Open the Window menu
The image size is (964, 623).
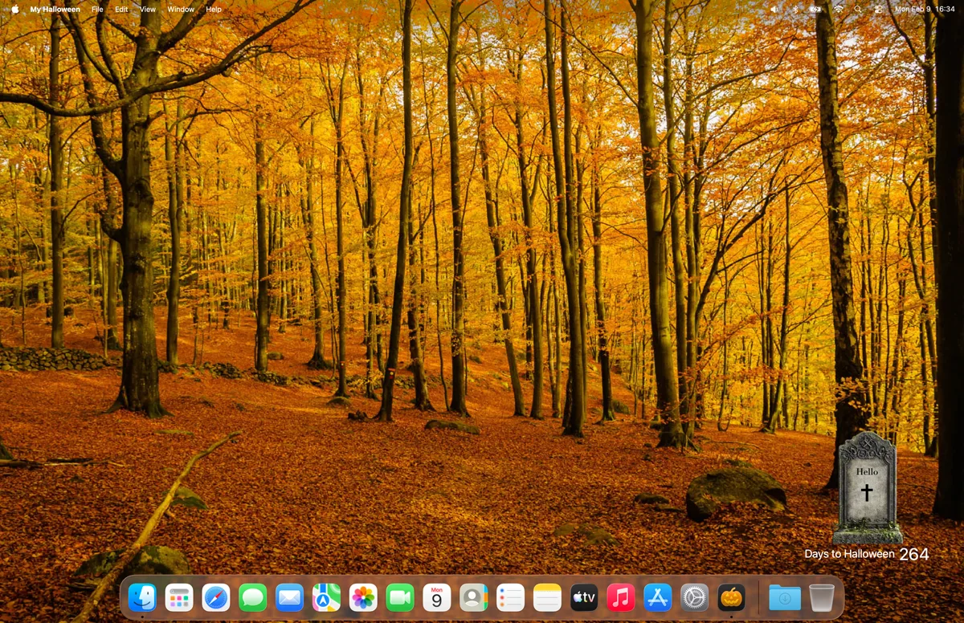pos(180,9)
